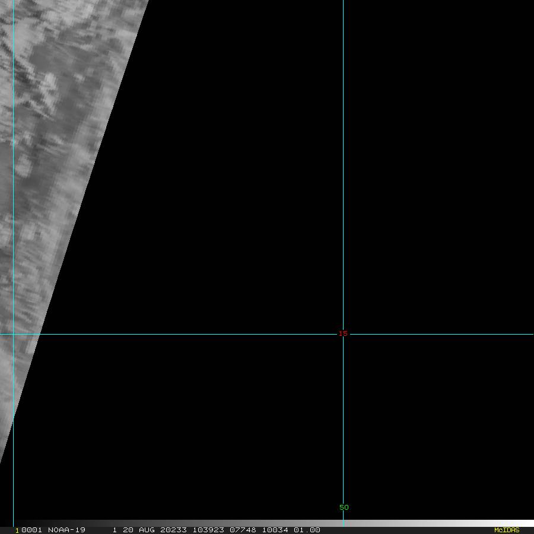The height and width of the screenshot is (534, 534).
Task: Click the yellow 1 at status bar start
Action: coord(17,530)
